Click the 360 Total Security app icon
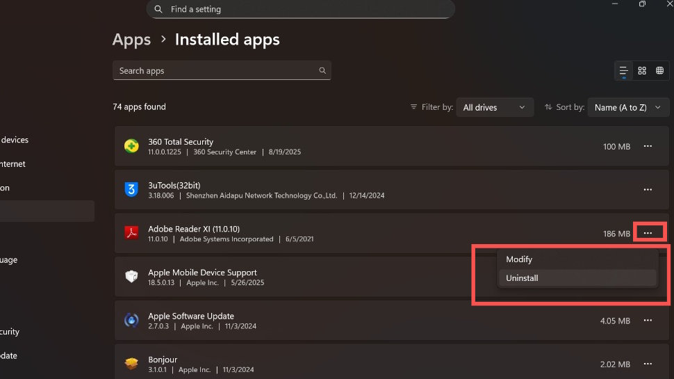 (131, 146)
